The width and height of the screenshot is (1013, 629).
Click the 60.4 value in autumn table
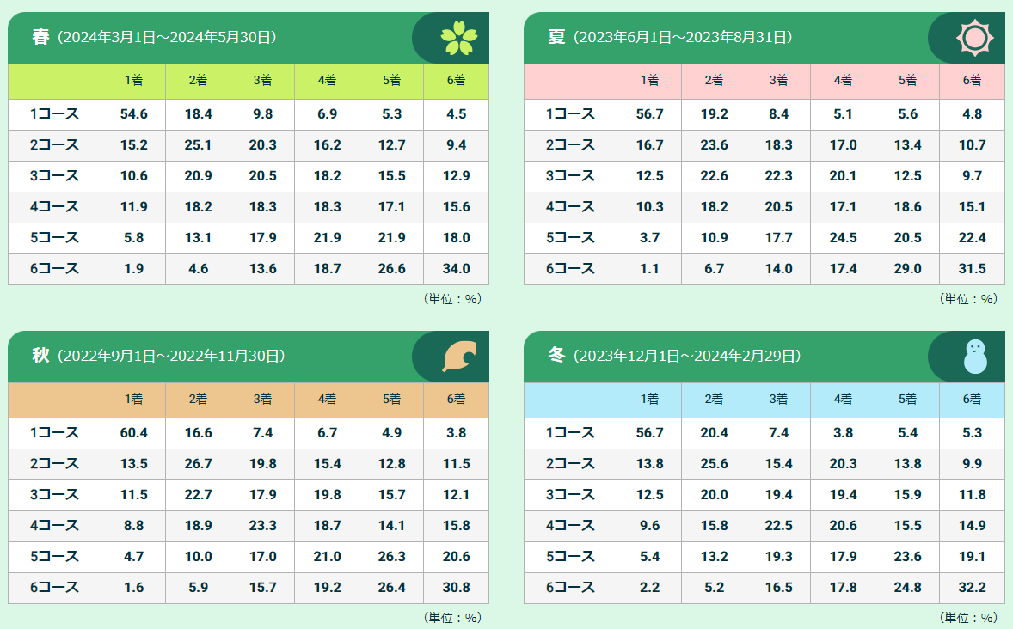click(133, 433)
